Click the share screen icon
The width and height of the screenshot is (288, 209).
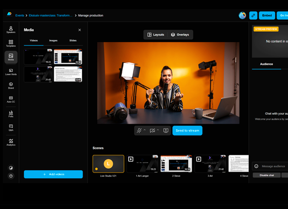pyautogui.click(x=166, y=130)
